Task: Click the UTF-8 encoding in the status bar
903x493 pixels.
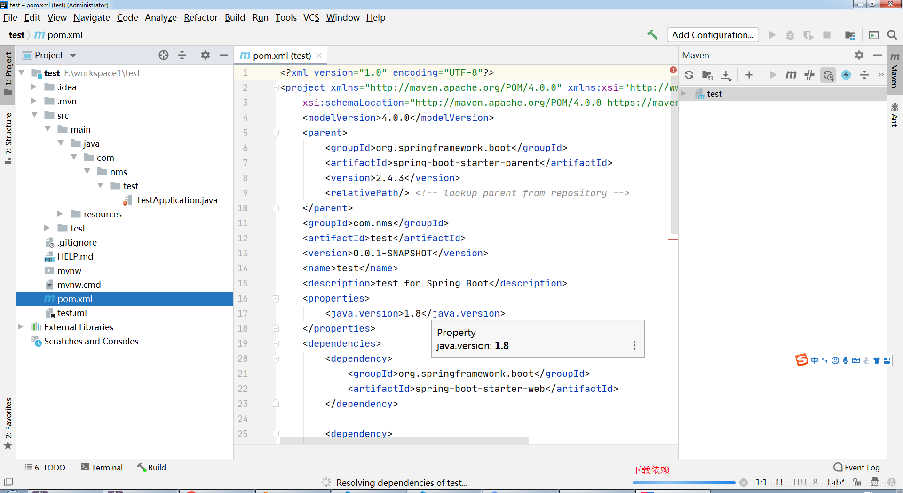Action: 806,482
